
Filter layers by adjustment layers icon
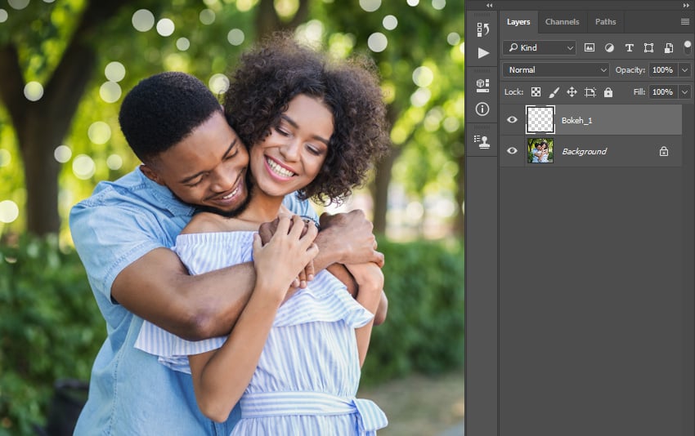[609, 48]
